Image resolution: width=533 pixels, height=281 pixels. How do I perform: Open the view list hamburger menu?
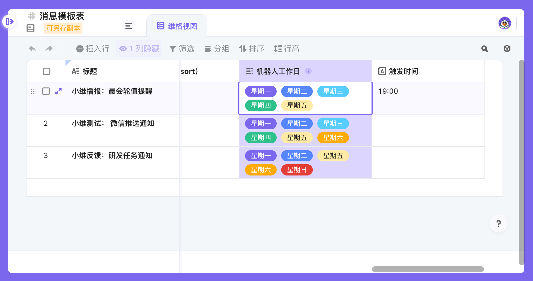129,26
